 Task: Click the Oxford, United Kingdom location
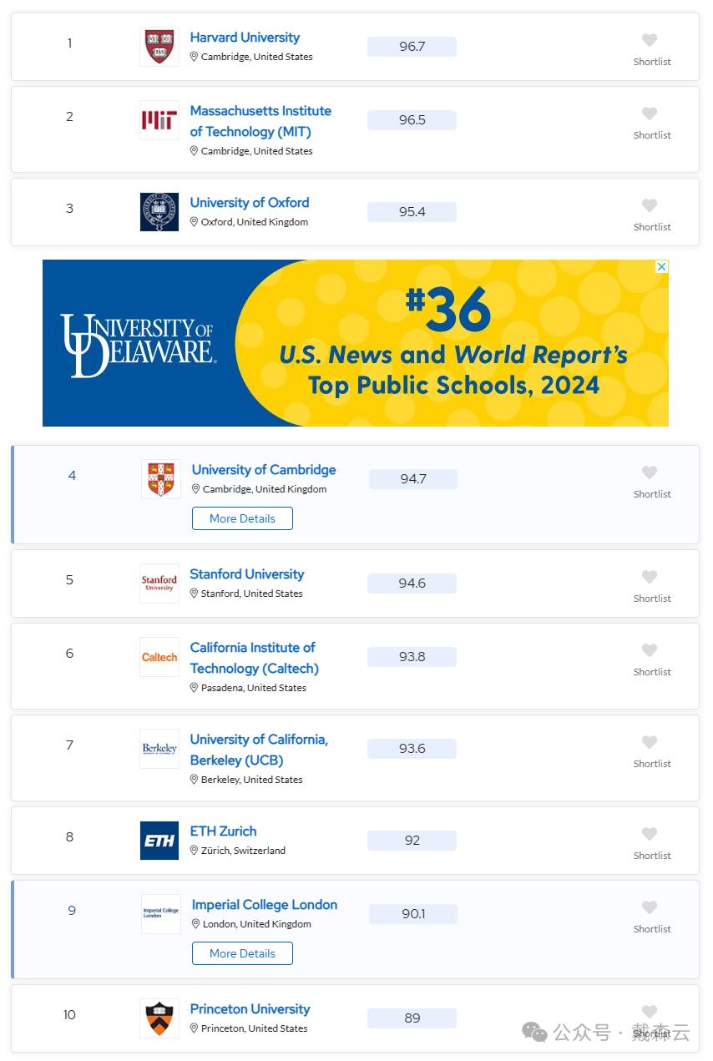[249, 222]
